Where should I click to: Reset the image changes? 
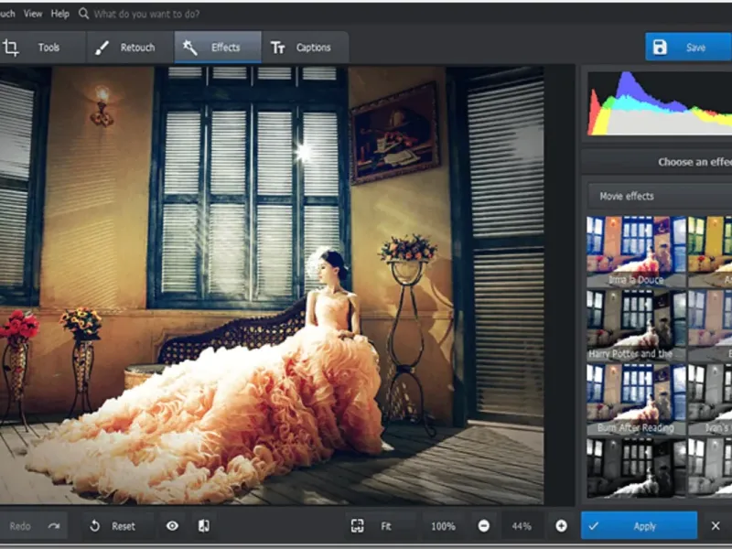tap(113, 526)
